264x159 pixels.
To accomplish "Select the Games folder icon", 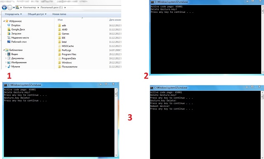I will coord(59,34).
